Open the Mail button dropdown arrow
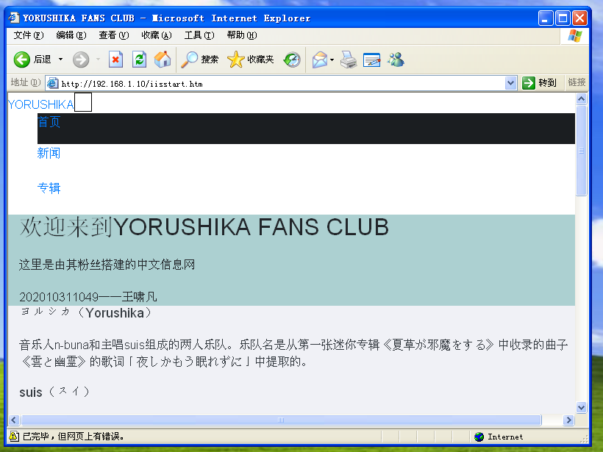This screenshot has height=452, width=603. coord(332,60)
